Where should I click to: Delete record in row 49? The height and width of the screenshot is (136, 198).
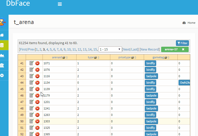[x=37, y=115]
